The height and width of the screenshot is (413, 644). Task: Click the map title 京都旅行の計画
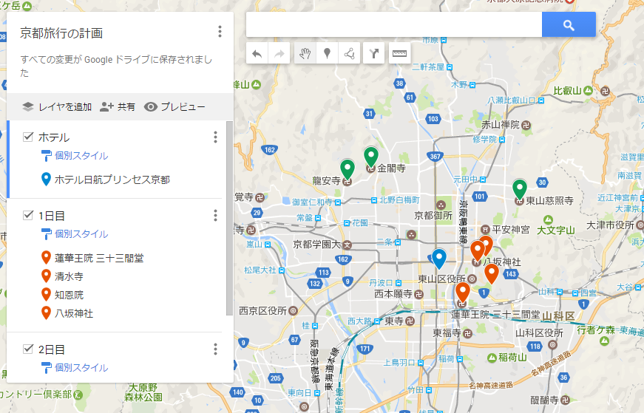pos(61,33)
